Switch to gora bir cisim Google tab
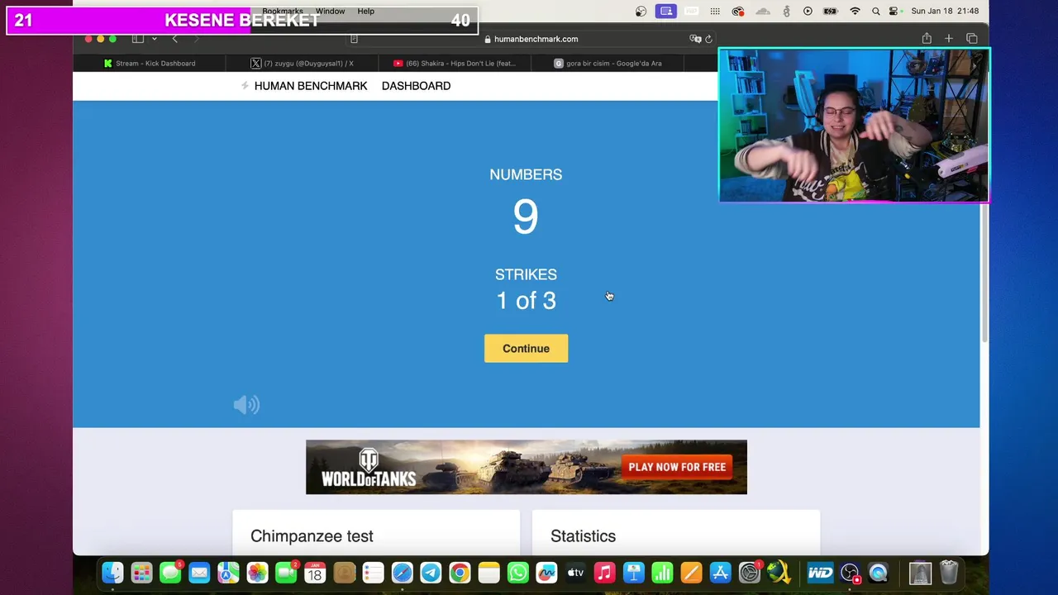The width and height of the screenshot is (1058, 595). click(x=608, y=63)
